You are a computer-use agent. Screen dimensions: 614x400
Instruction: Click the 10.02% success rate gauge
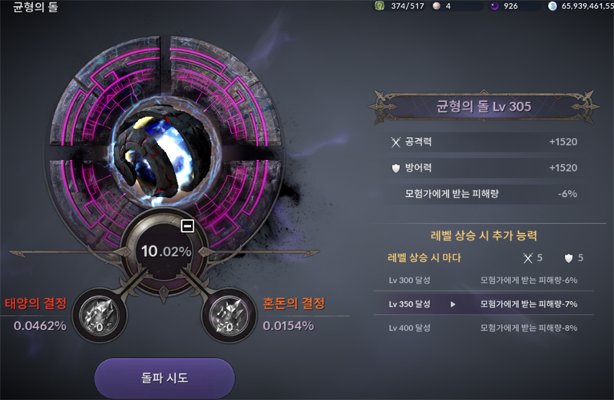point(166,251)
